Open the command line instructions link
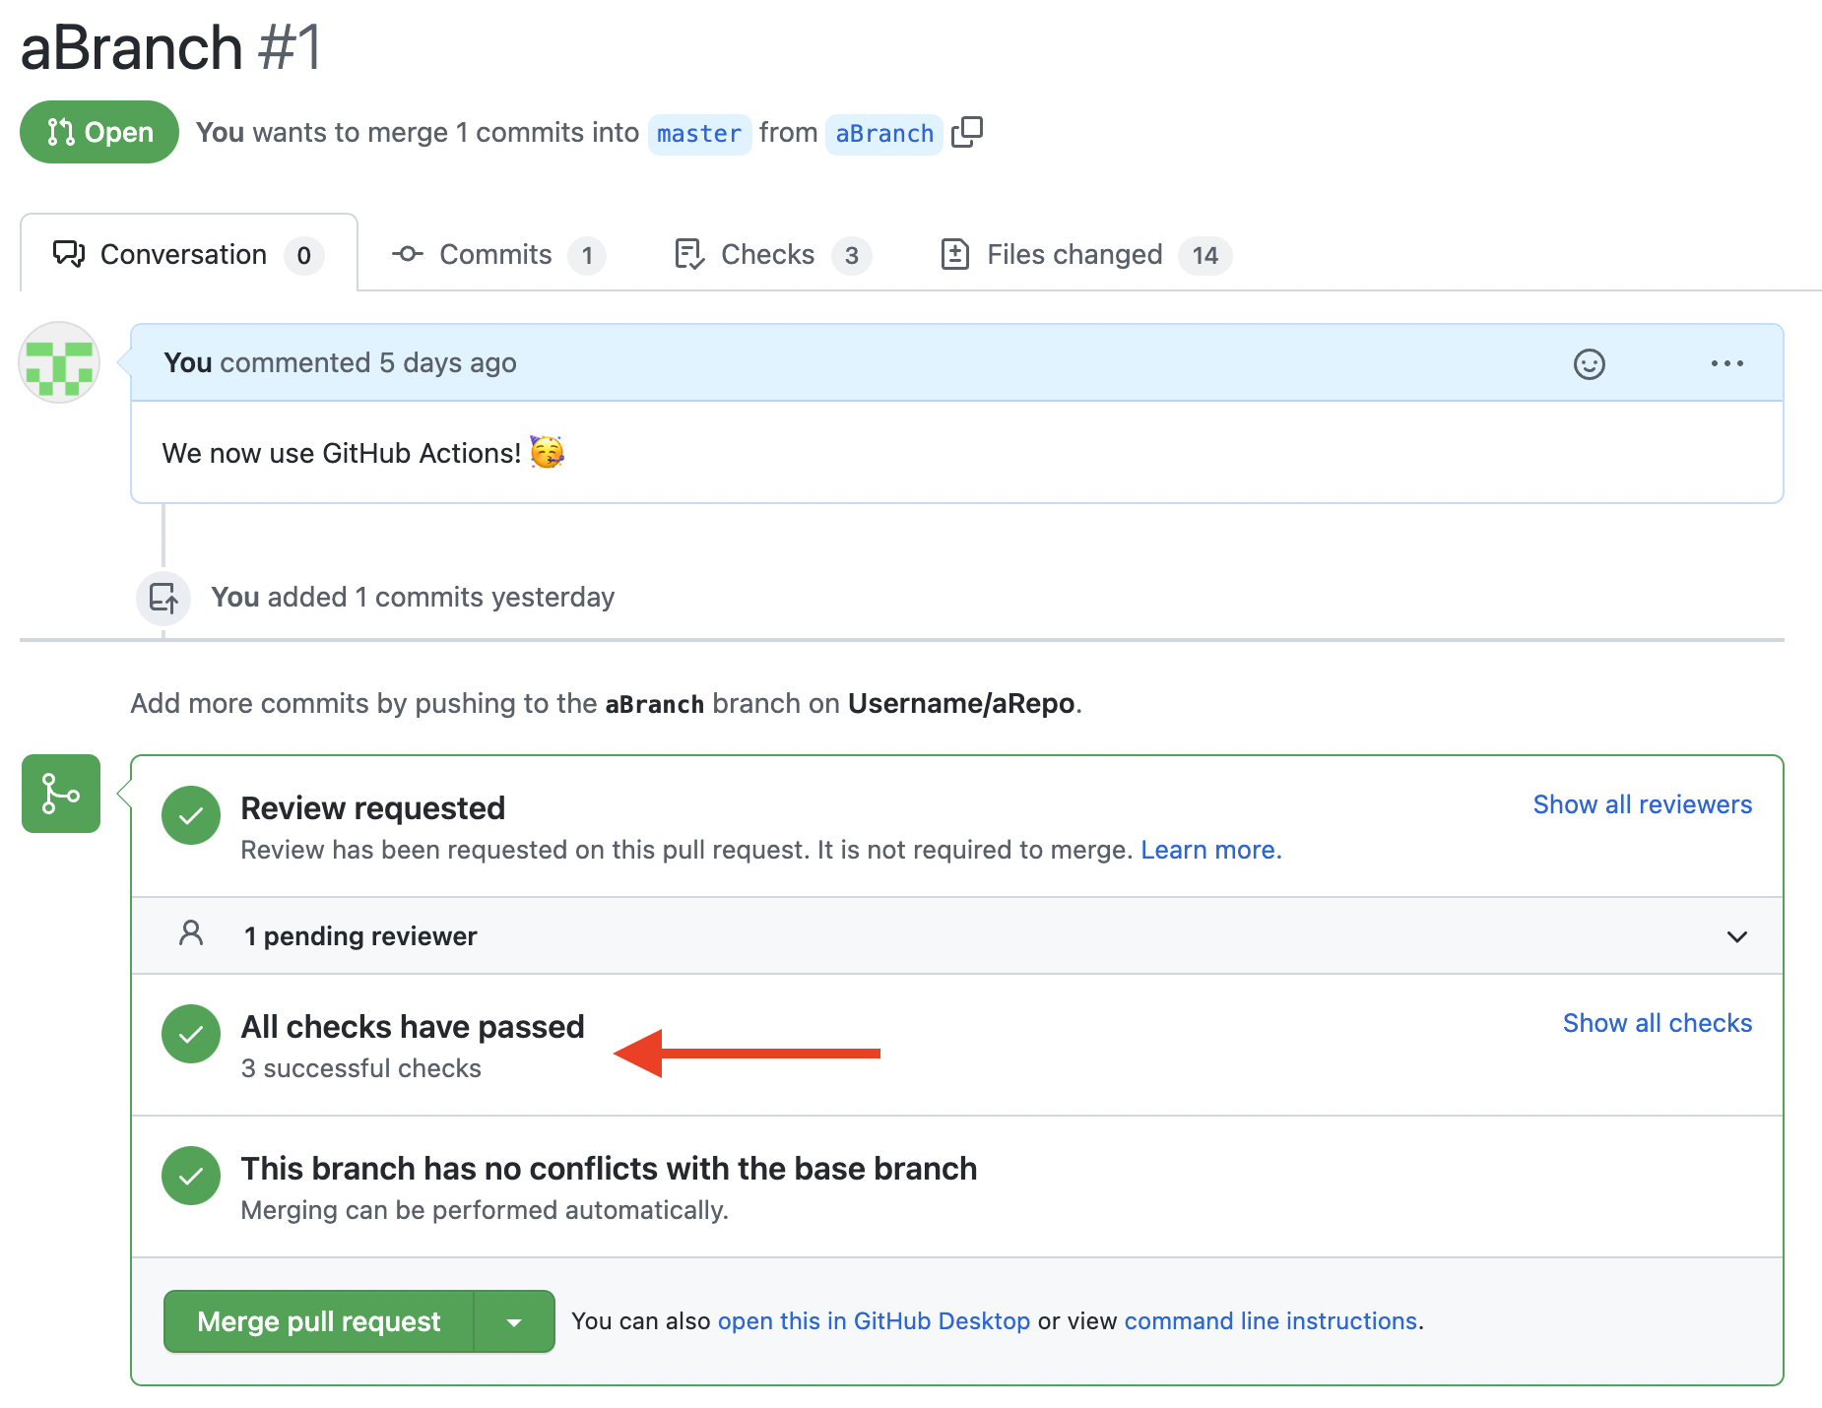1822x1408 pixels. pos(1270,1321)
